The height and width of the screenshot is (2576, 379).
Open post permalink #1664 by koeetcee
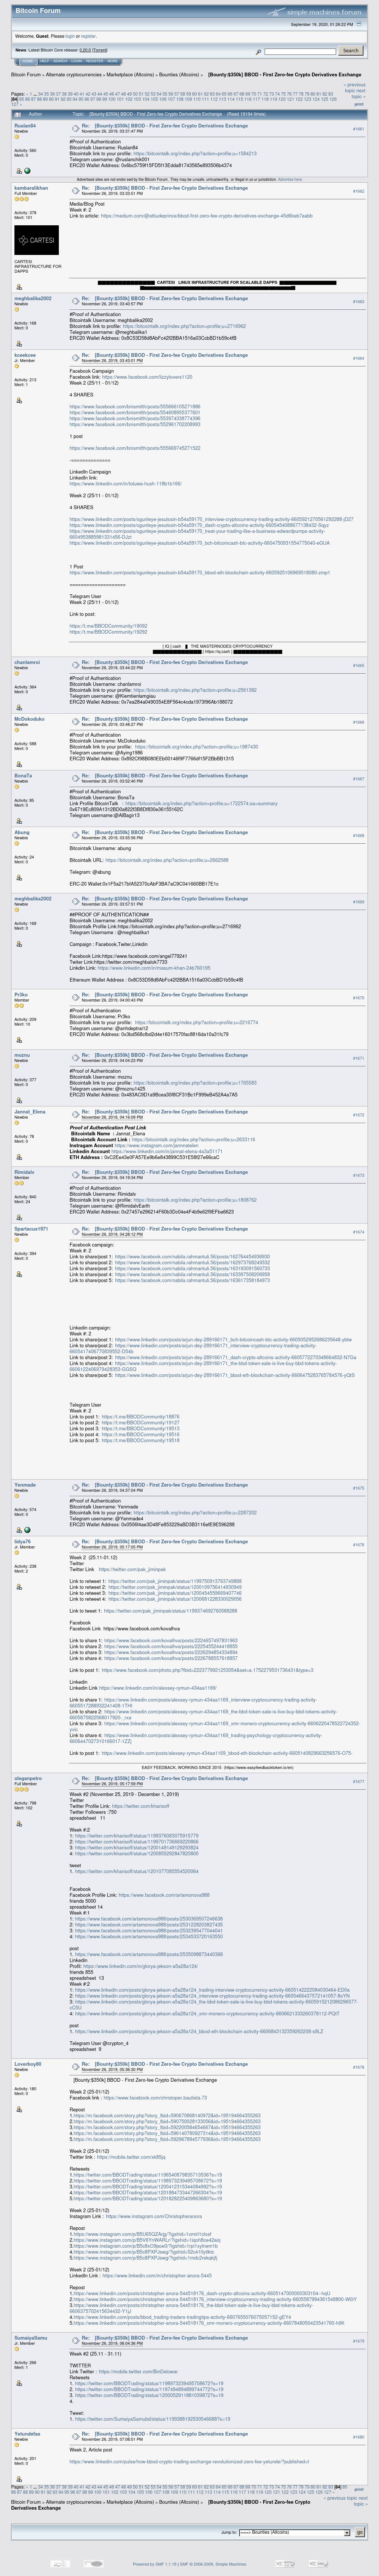click(x=358, y=358)
